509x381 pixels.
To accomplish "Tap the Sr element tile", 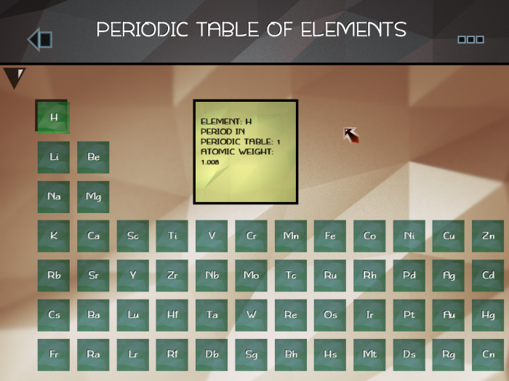I will (93, 276).
